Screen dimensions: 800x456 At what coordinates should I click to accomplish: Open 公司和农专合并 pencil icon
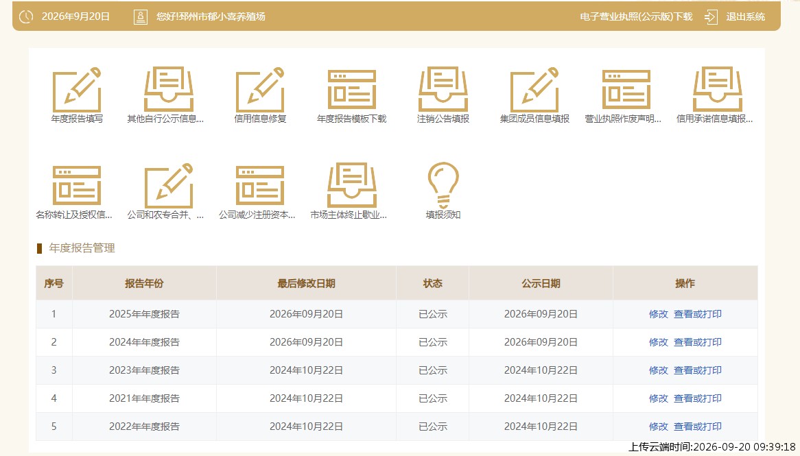168,185
